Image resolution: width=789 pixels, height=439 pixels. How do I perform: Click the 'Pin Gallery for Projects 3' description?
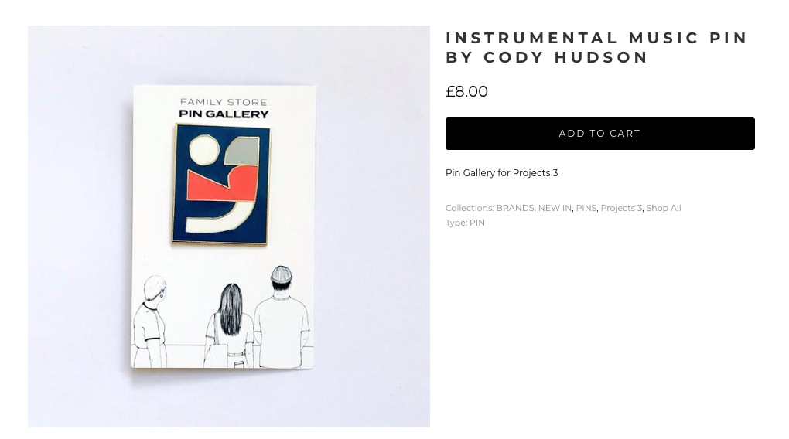pos(502,173)
